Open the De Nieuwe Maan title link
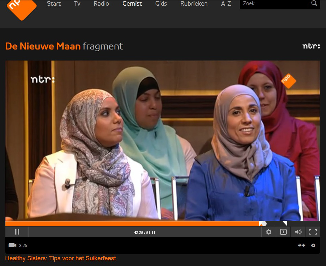This screenshot has height=266, width=326. pos(43,46)
